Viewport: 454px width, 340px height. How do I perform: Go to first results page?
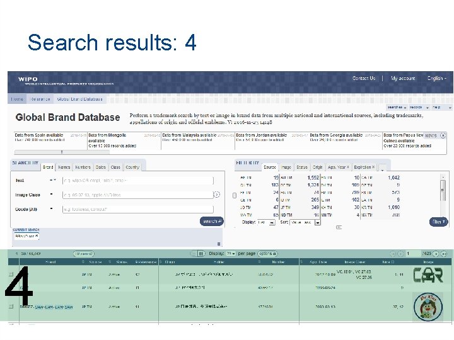click(x=393, y=254)
